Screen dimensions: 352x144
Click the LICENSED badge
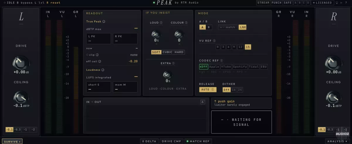(x=322, y=3)
